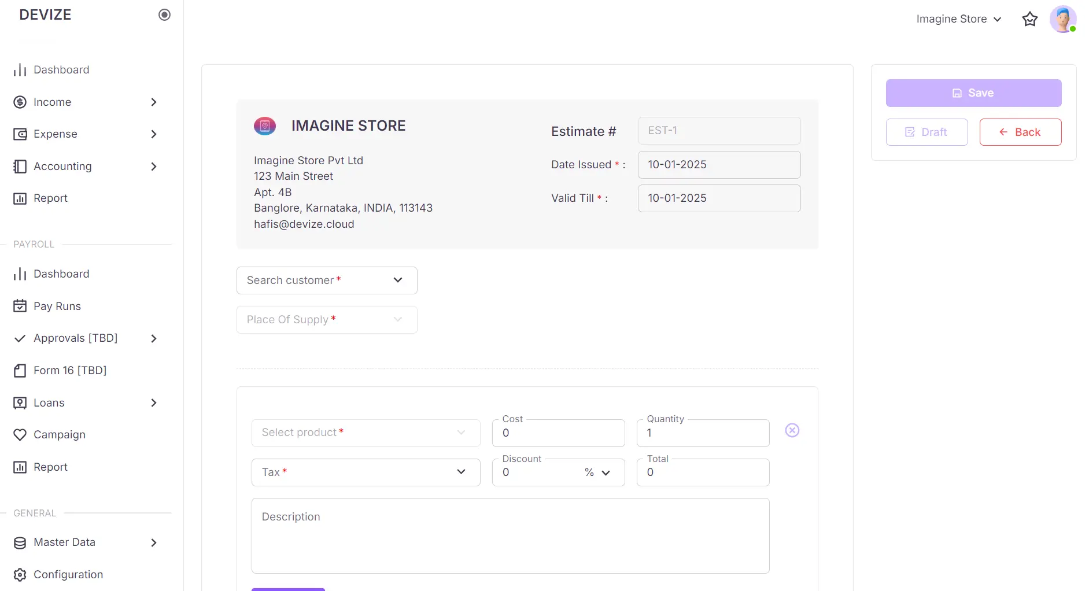
Task: Click the Back button
Action: [1020, 132]
